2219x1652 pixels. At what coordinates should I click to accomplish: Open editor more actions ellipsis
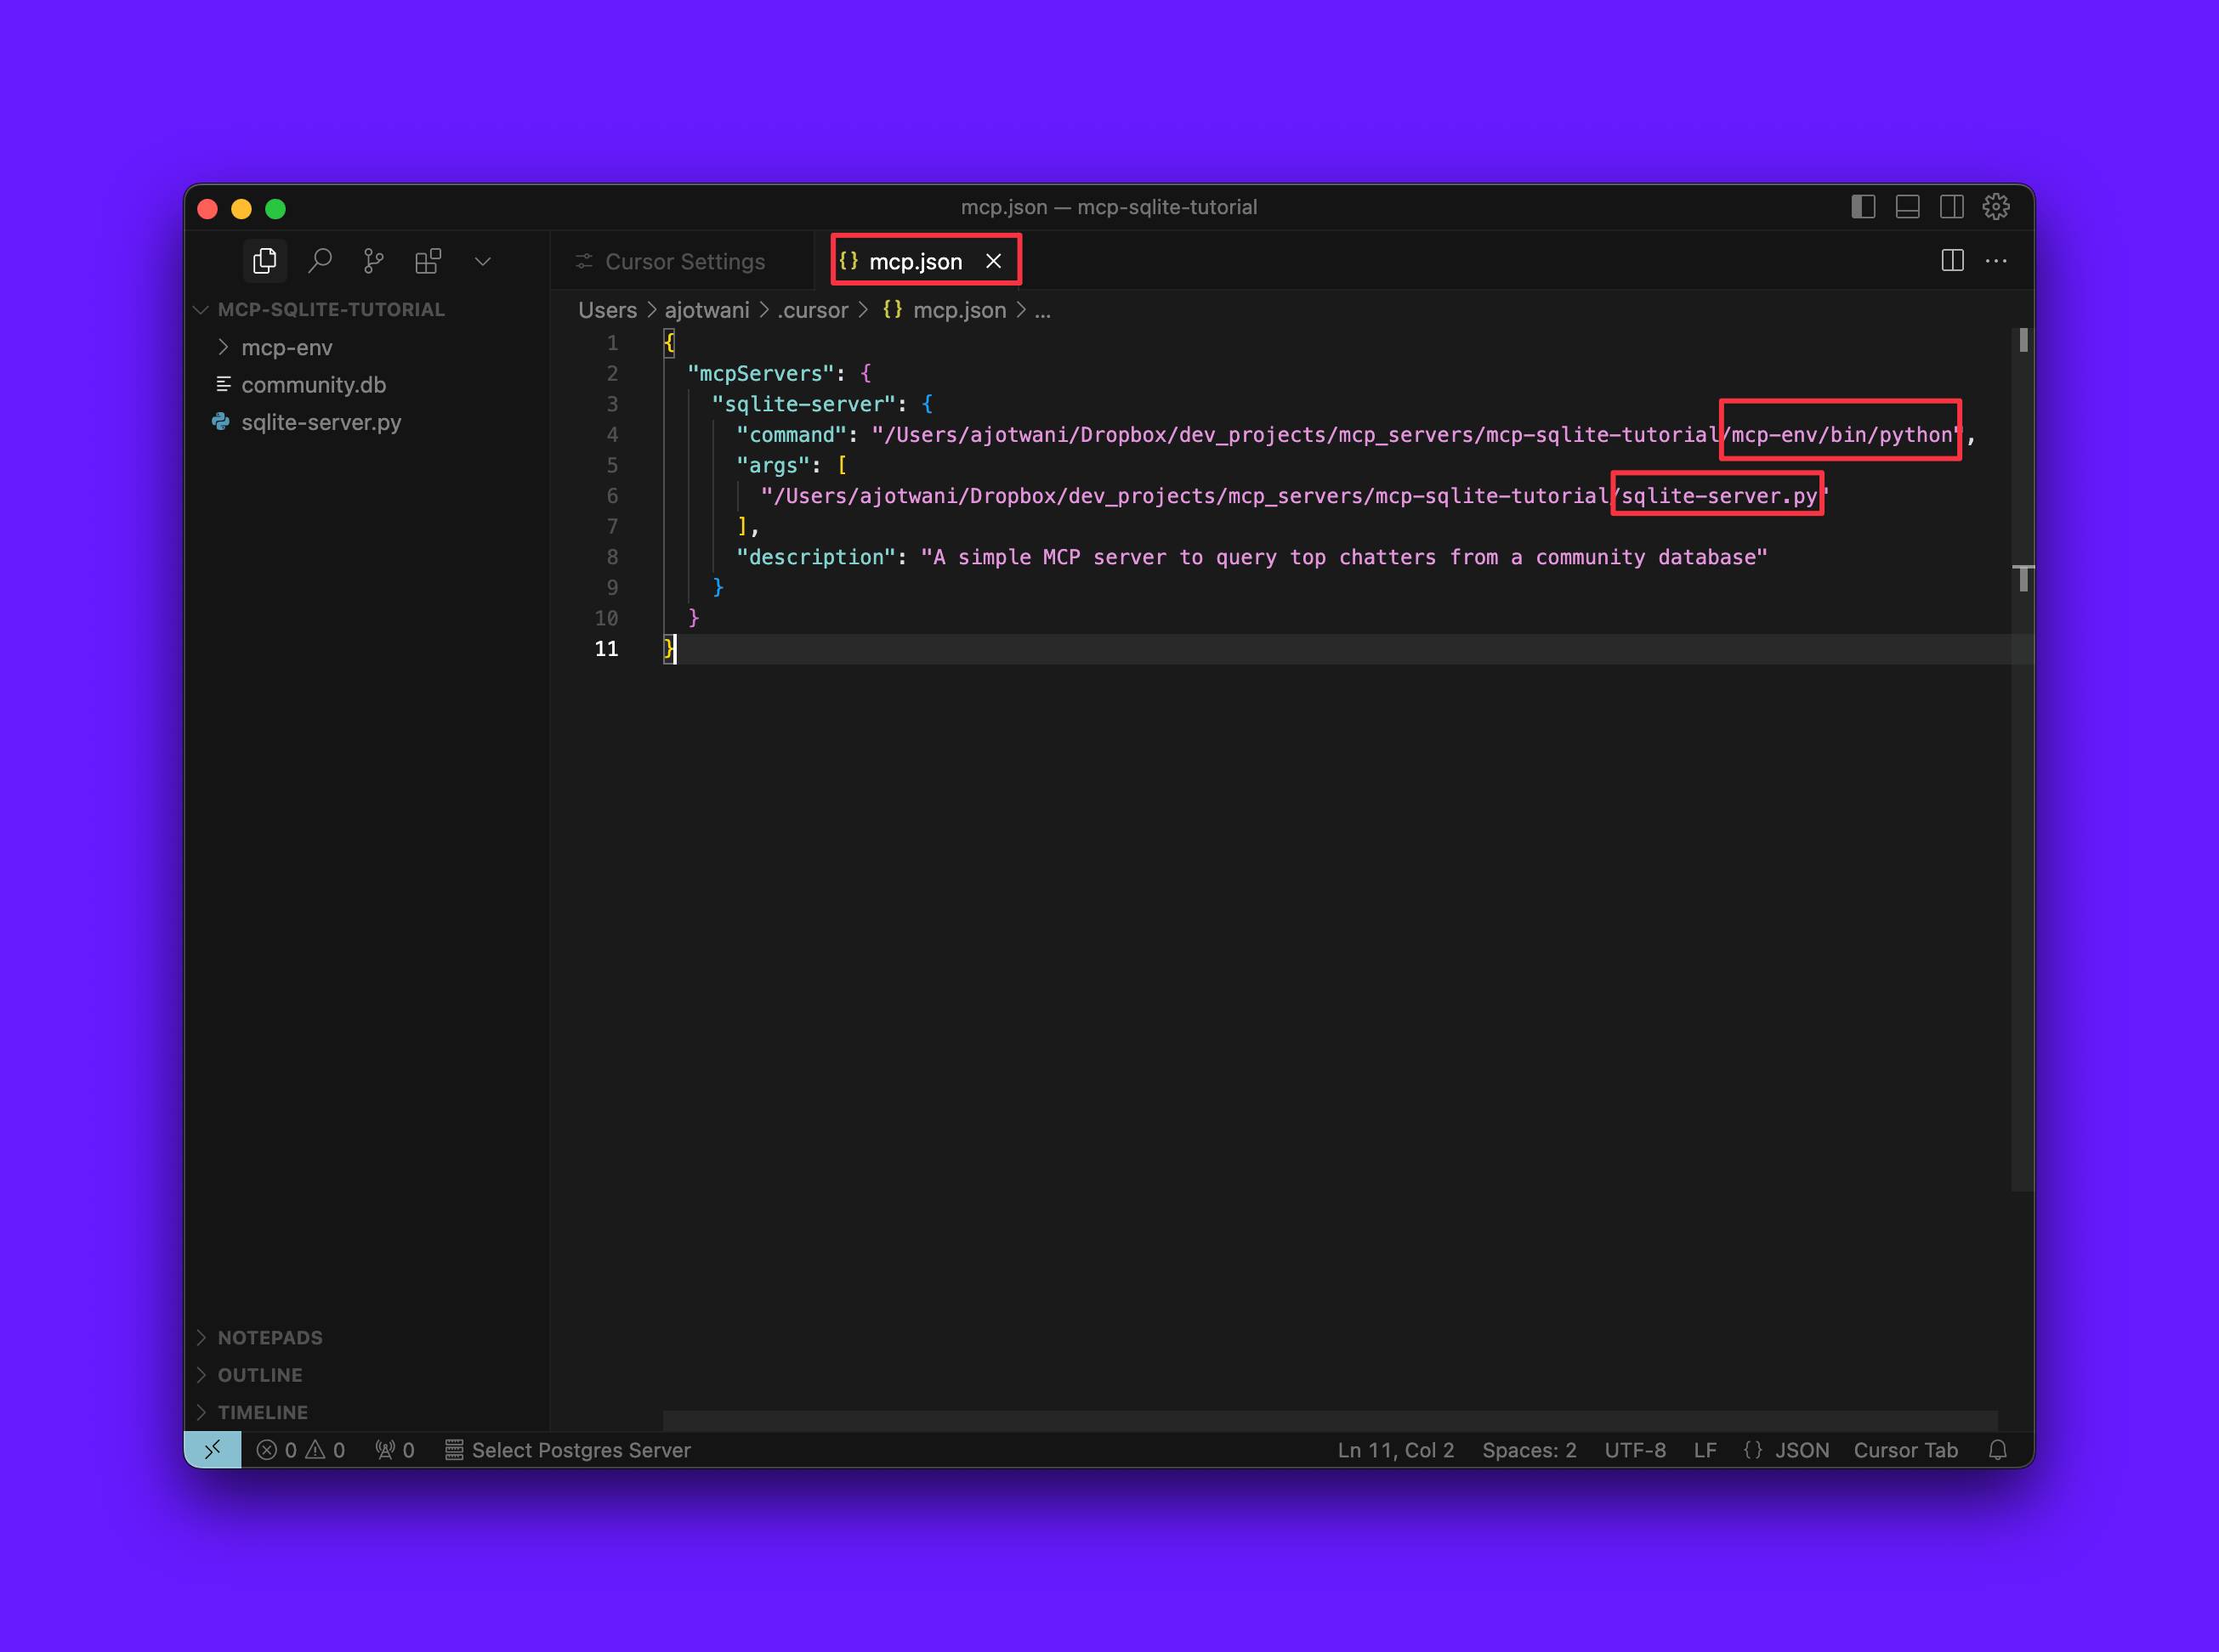coord(1996,261)
